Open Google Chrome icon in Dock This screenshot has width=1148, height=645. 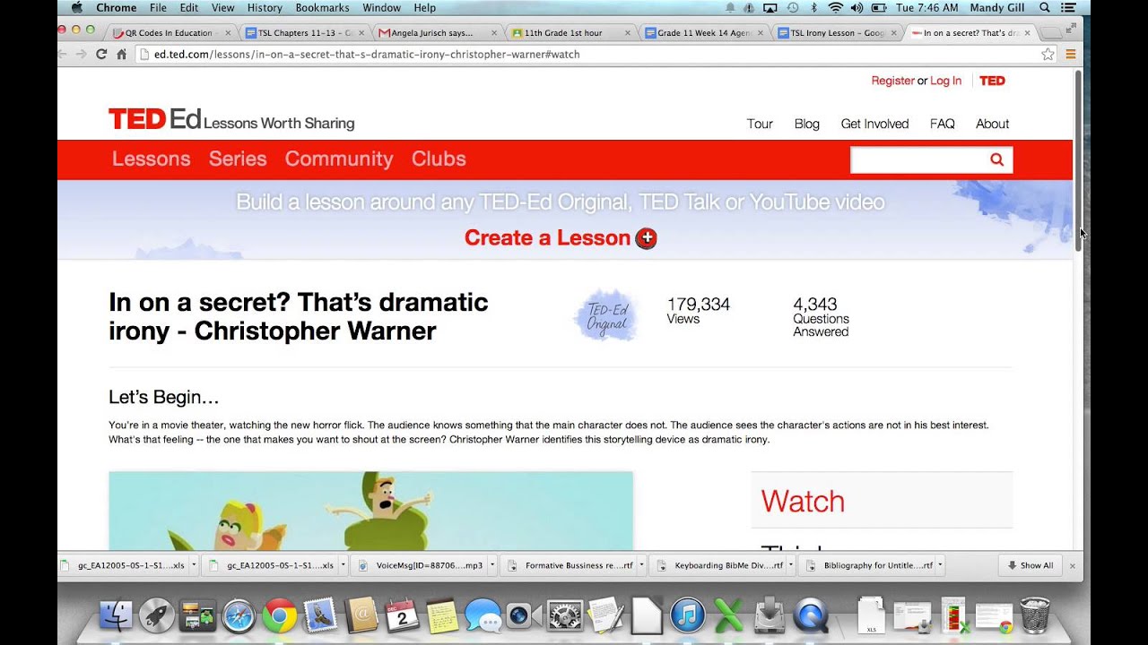pos(279,615)
